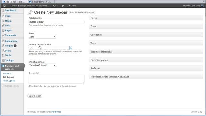Expand the Page Templates panel
Image resolution: width=206 pixels, height=116 pixels.
point(146,60)
